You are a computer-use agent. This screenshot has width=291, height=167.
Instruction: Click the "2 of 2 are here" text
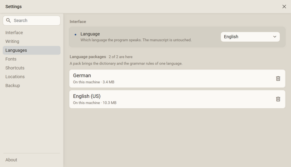coord(120,57)
